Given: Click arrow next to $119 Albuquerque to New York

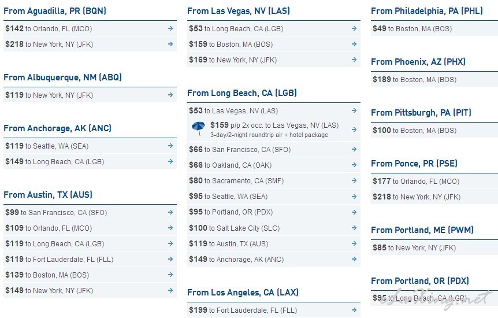Looking at the screenshot, I should tap(170, 95).
